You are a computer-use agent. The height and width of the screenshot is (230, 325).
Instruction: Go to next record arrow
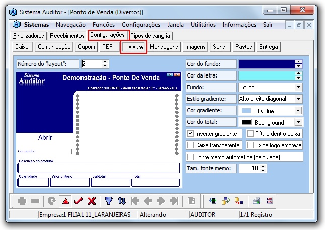pyautogui.click(x=161, y=201)
